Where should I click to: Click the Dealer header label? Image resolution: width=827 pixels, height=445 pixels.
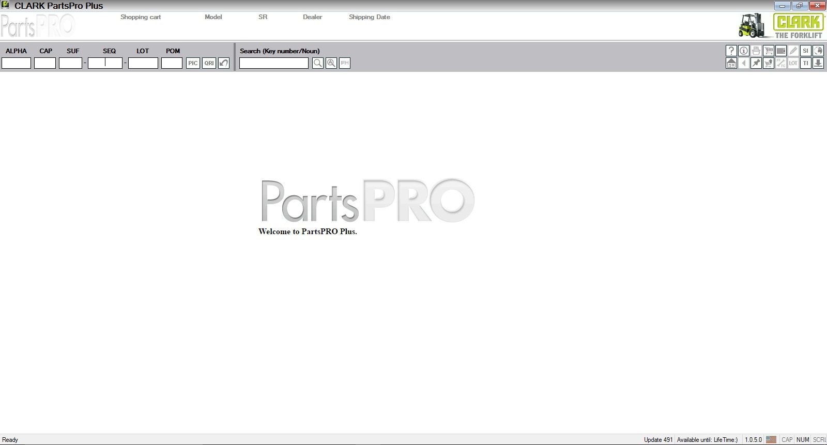(312, 17)
